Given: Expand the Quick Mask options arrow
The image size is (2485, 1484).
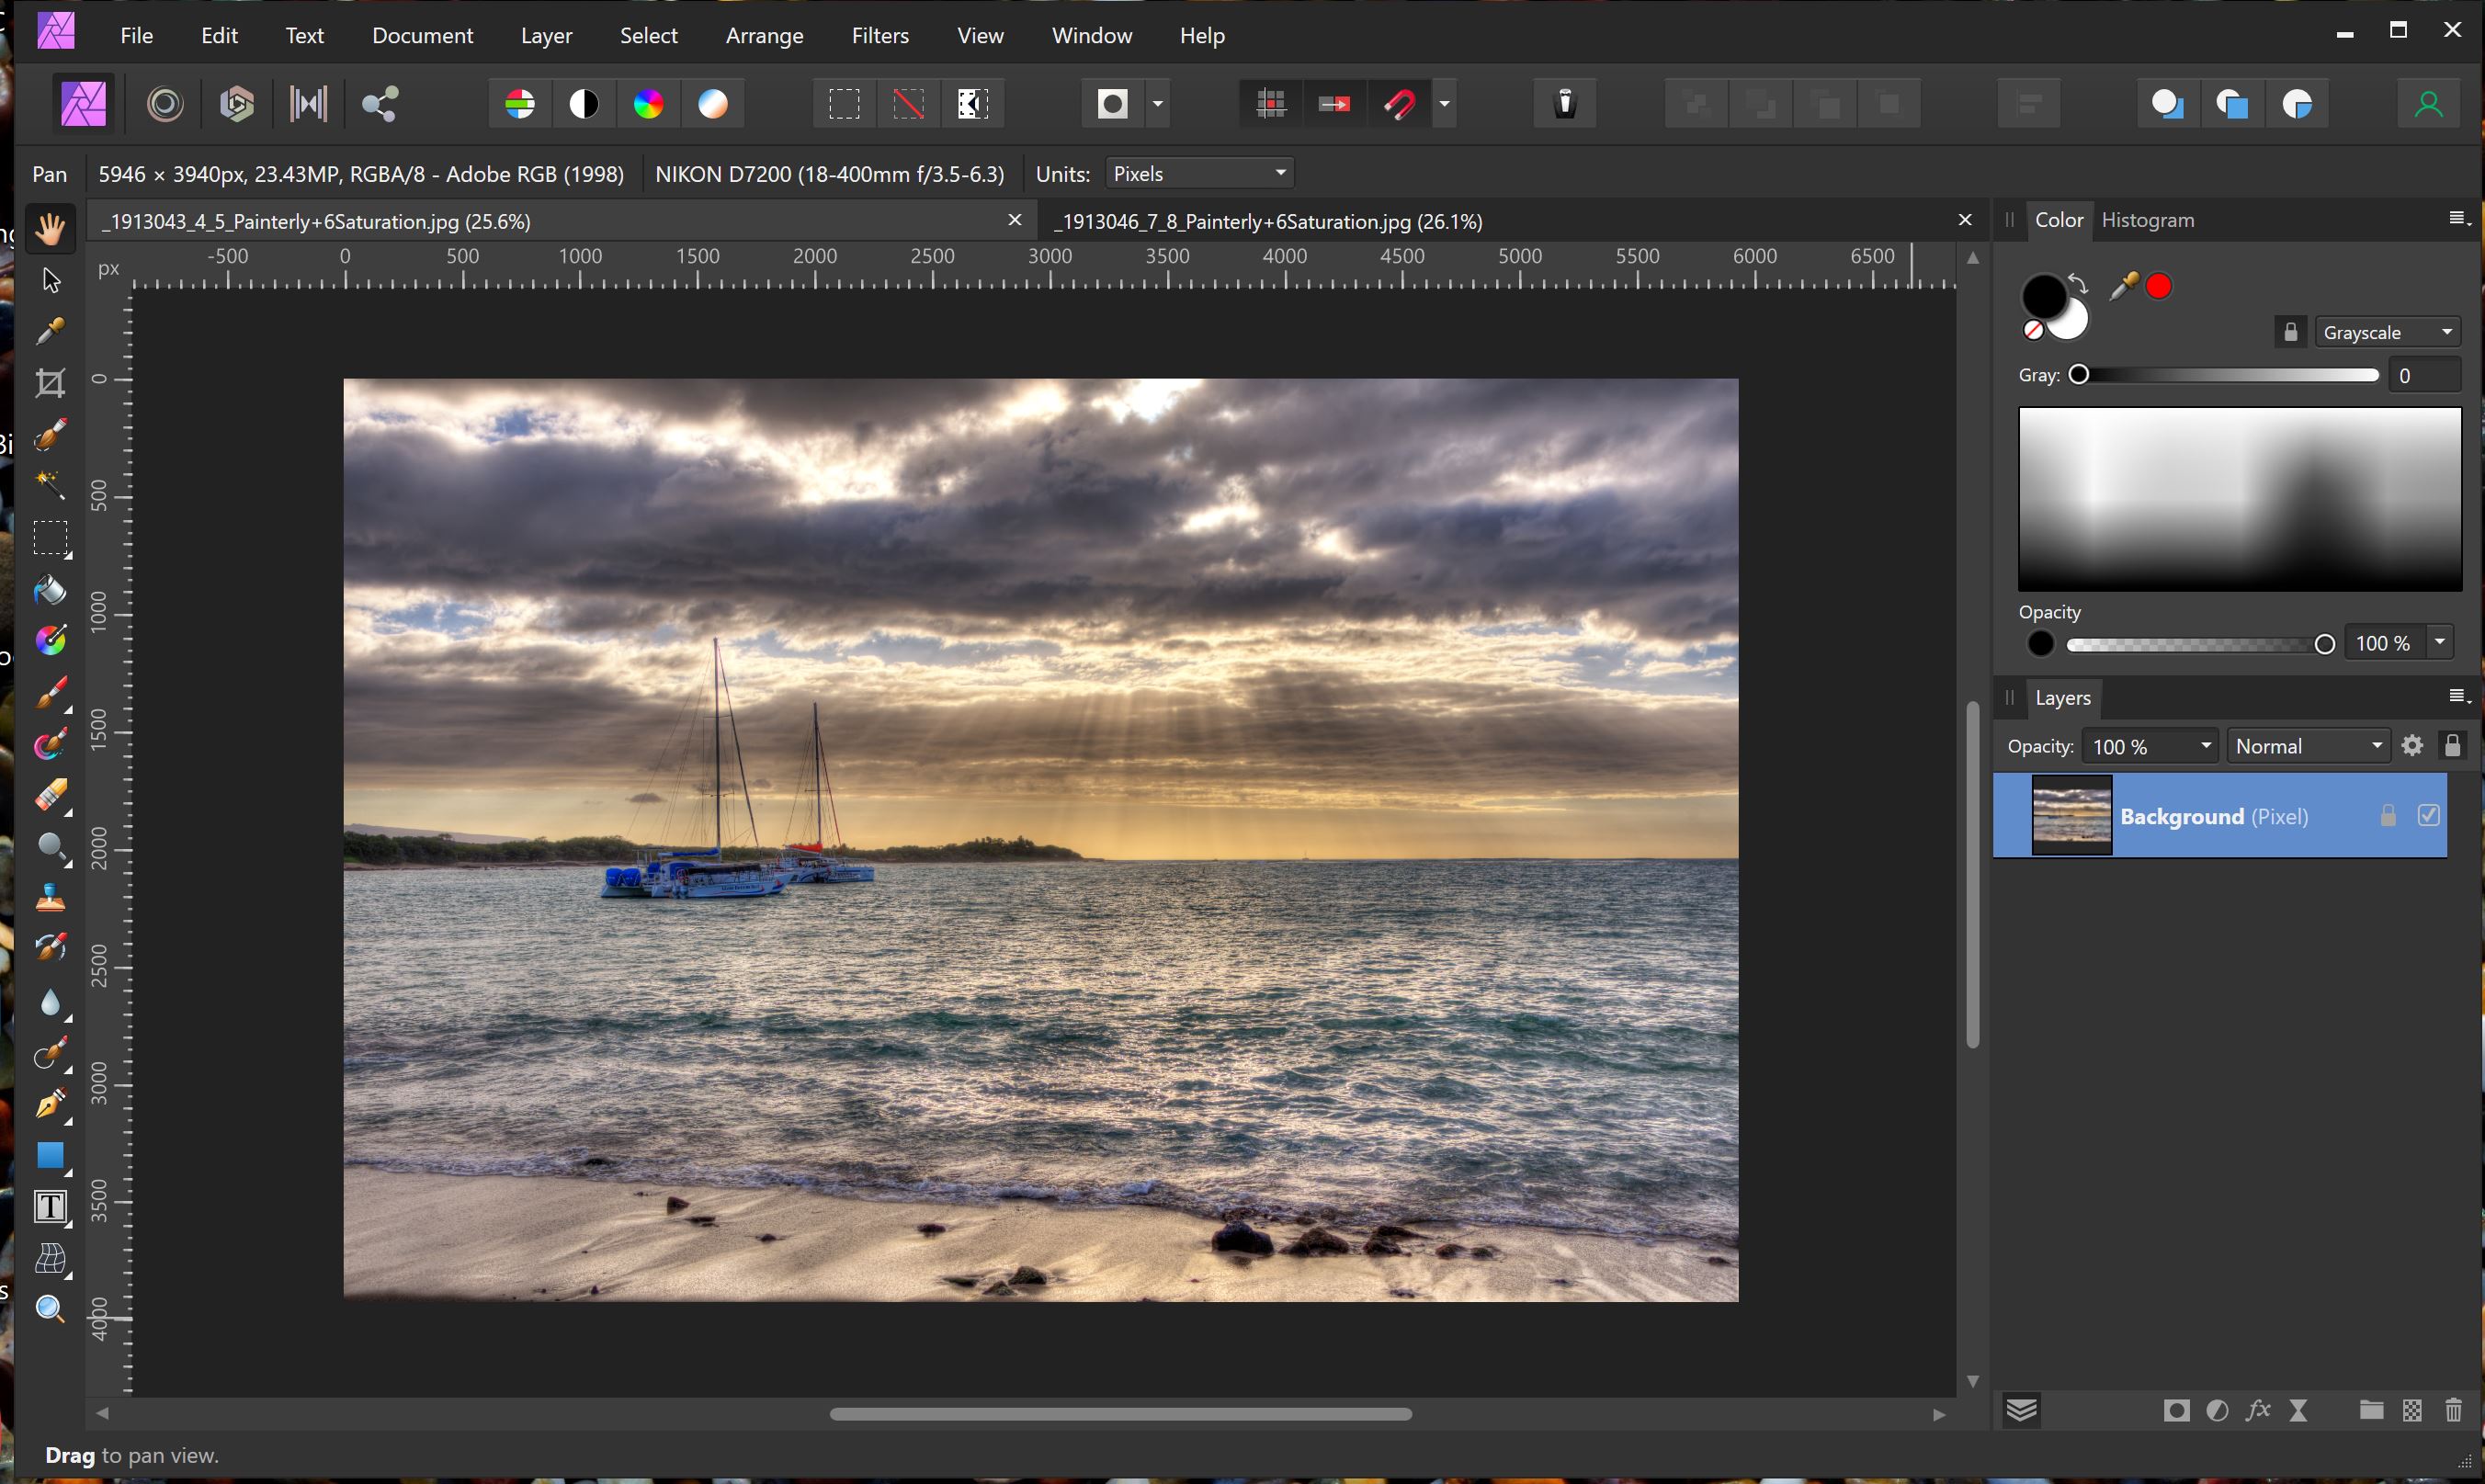Looking at the screenshot, I should pyautogui.click(x=1157, y=104).
